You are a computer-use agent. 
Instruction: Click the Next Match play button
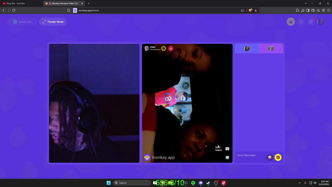coord(227,149)
